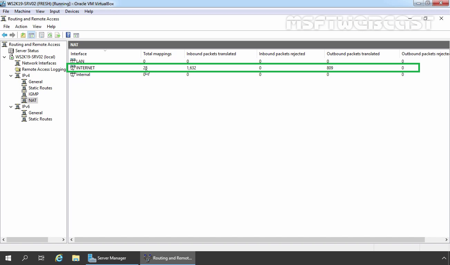Click the Back navigation arrow in RRAS console
The width and height of the screenshot is (450, 265).
click(x=4, y=35)
